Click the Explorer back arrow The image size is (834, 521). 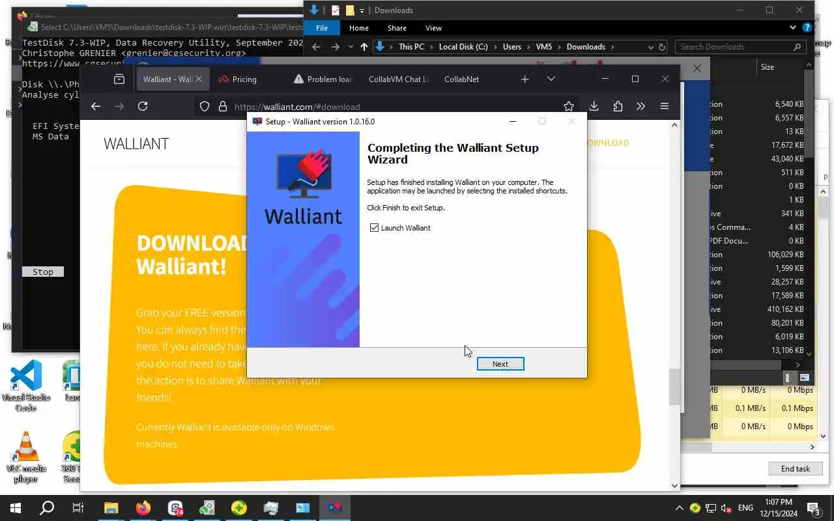tap(316, 47)
